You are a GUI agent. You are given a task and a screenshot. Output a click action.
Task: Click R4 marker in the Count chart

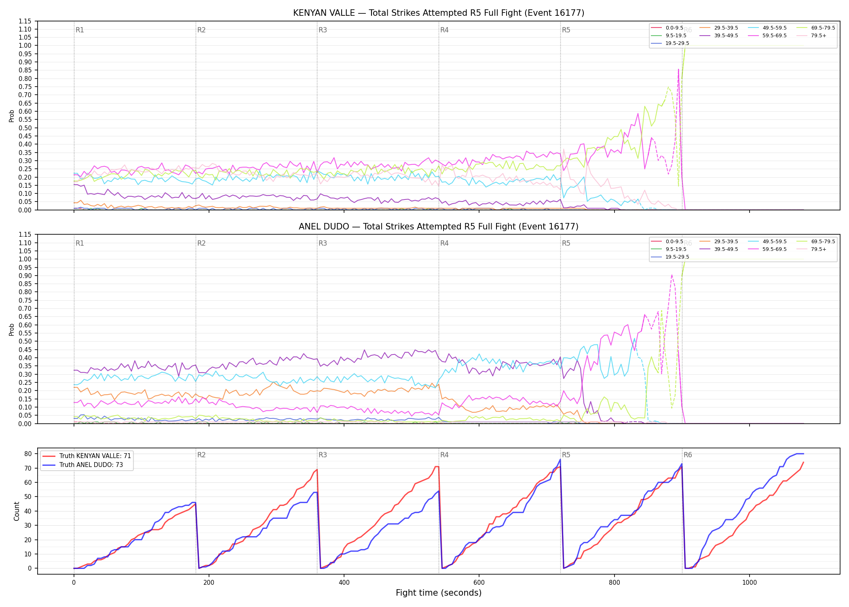444,455
